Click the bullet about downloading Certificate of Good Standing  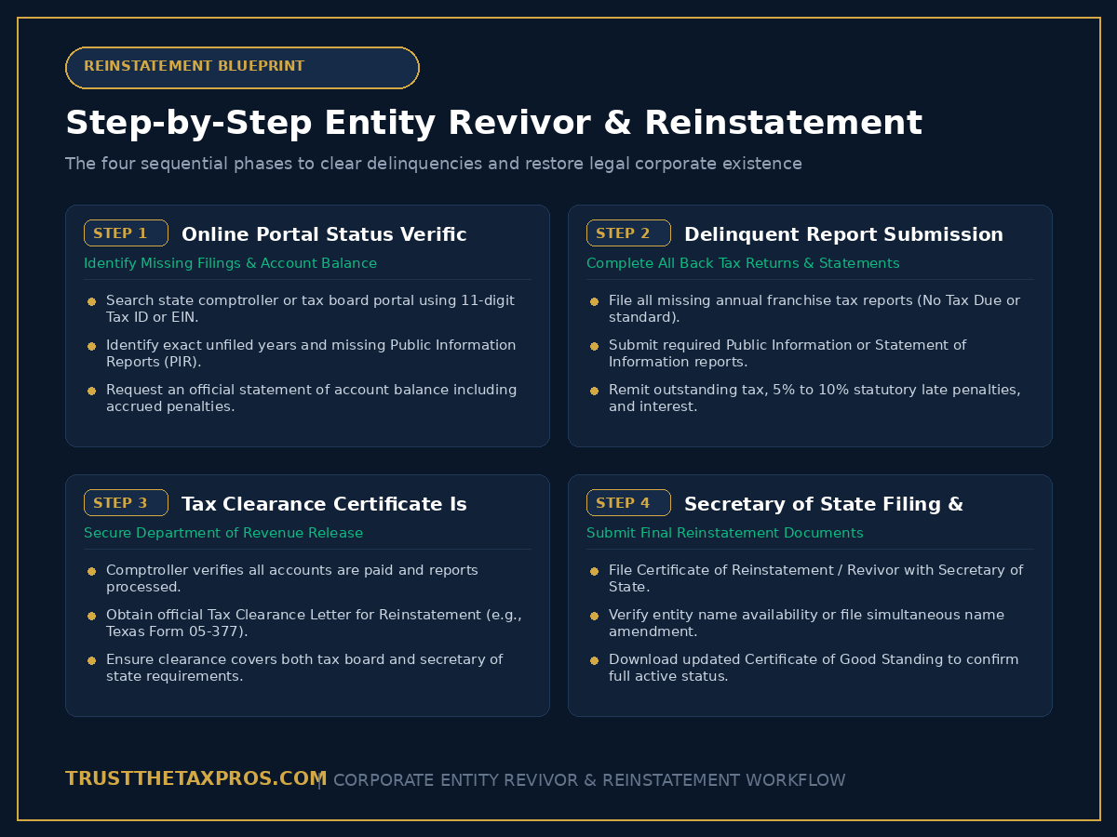[814, 668]
